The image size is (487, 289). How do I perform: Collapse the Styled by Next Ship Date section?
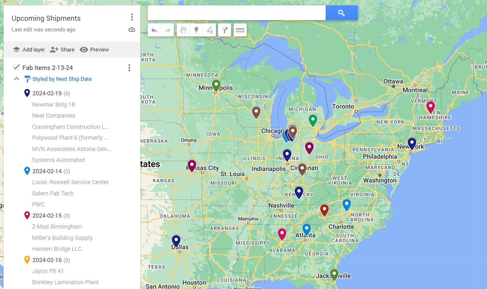(17, 78)
